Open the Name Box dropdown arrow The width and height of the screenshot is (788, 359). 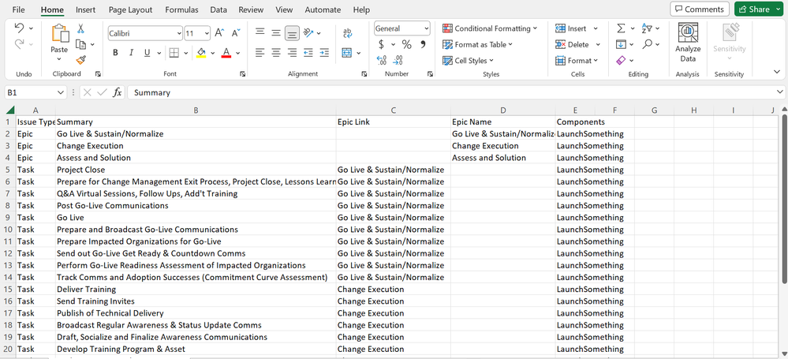click(x=61, y=92)
